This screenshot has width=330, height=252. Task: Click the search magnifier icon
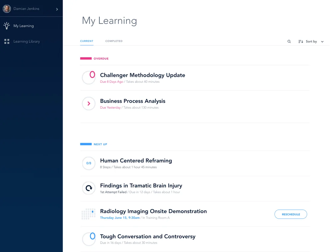tap(289, 41)
